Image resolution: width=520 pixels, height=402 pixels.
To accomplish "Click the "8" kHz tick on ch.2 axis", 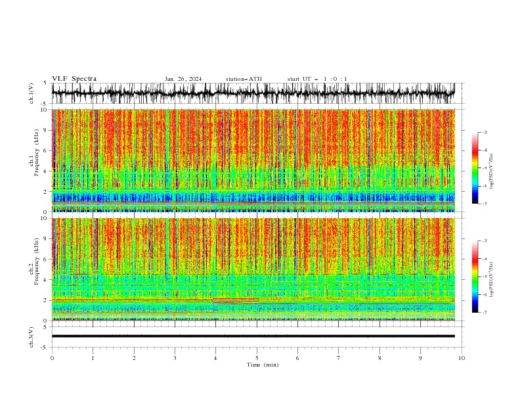I will pos(47,239).
